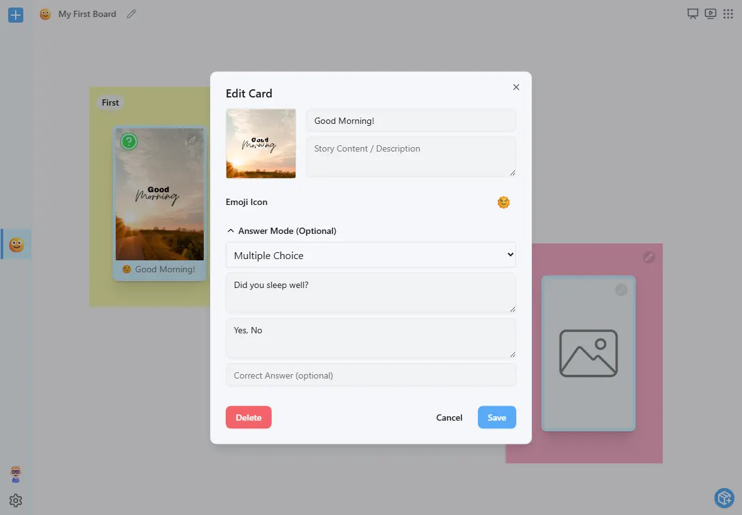Close the Edit Card dialog
The height and width of the screenshot is (515, 742).
pos(516,87)
